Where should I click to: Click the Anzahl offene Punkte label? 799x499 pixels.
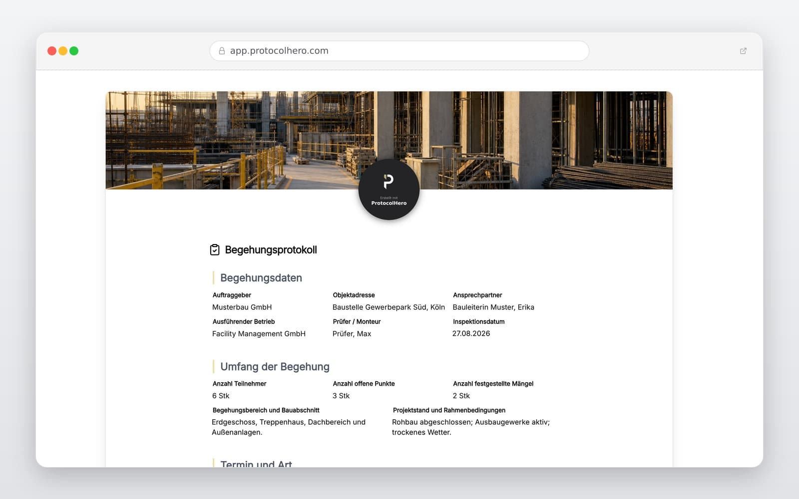pyautogui.click(x=364, y=384)
